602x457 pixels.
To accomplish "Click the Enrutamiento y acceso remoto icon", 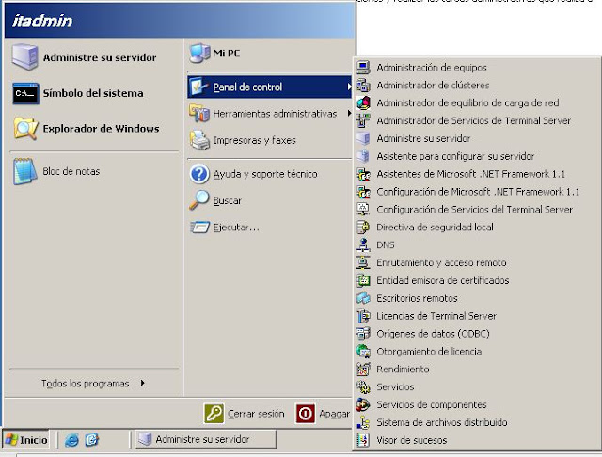I will 363,262.
